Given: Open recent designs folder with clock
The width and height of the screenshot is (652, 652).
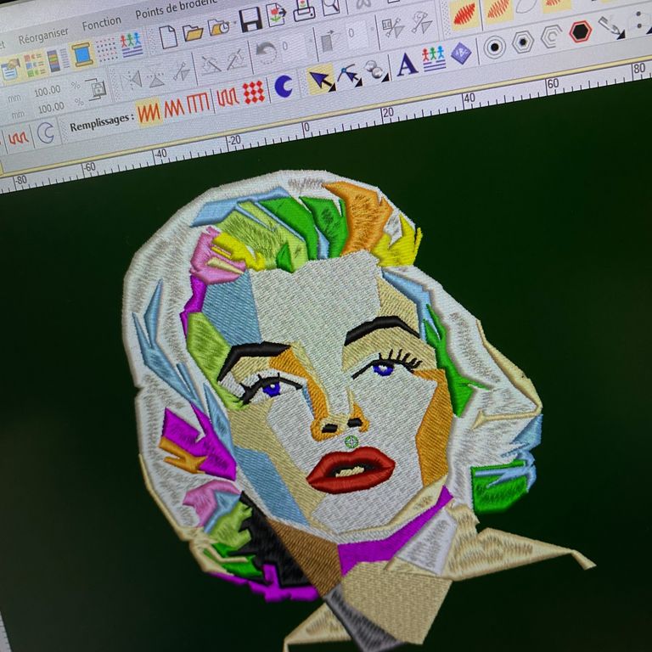Looking at the screenshot, I should (219, 26).
